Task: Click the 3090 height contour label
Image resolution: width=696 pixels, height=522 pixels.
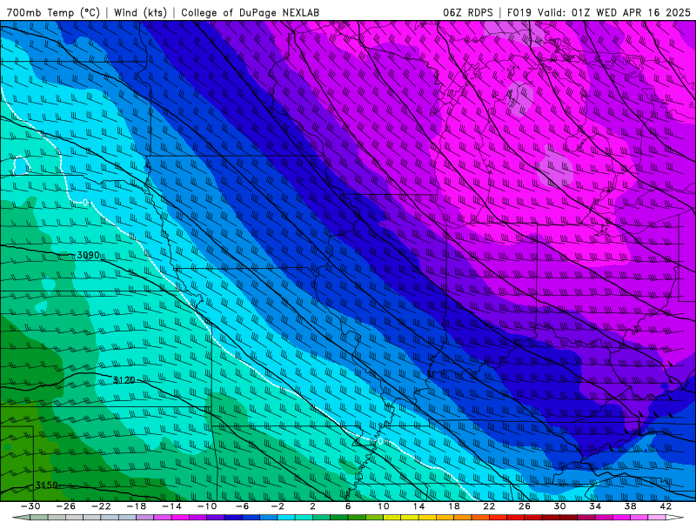Action: pos(88,255)
